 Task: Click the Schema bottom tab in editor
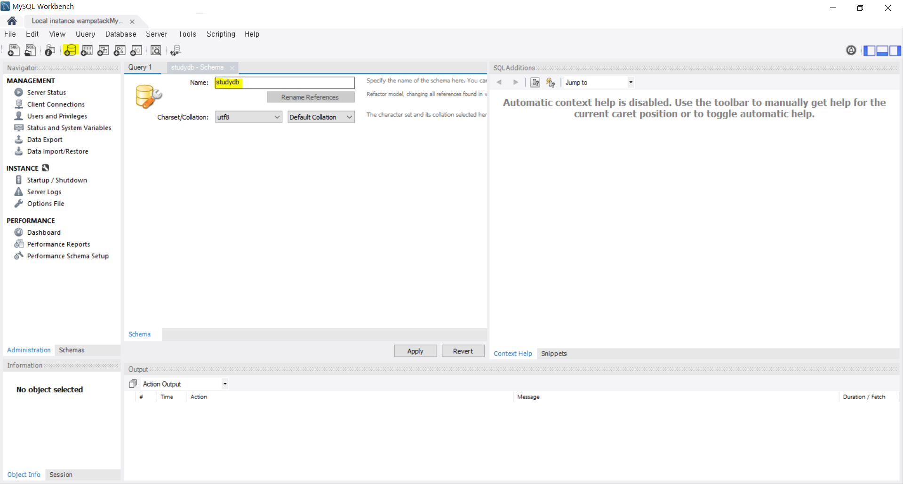click(140, 334)
